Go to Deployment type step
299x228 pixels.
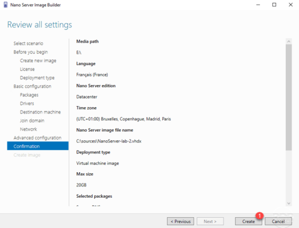[37, 78]
